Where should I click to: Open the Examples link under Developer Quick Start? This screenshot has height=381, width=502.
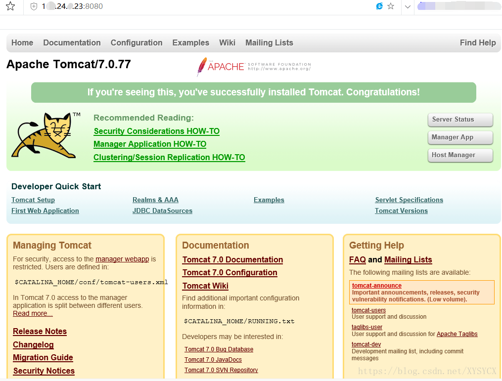coord(269,200)
